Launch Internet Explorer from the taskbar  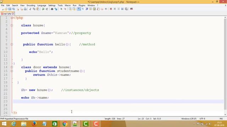(13, 124)
